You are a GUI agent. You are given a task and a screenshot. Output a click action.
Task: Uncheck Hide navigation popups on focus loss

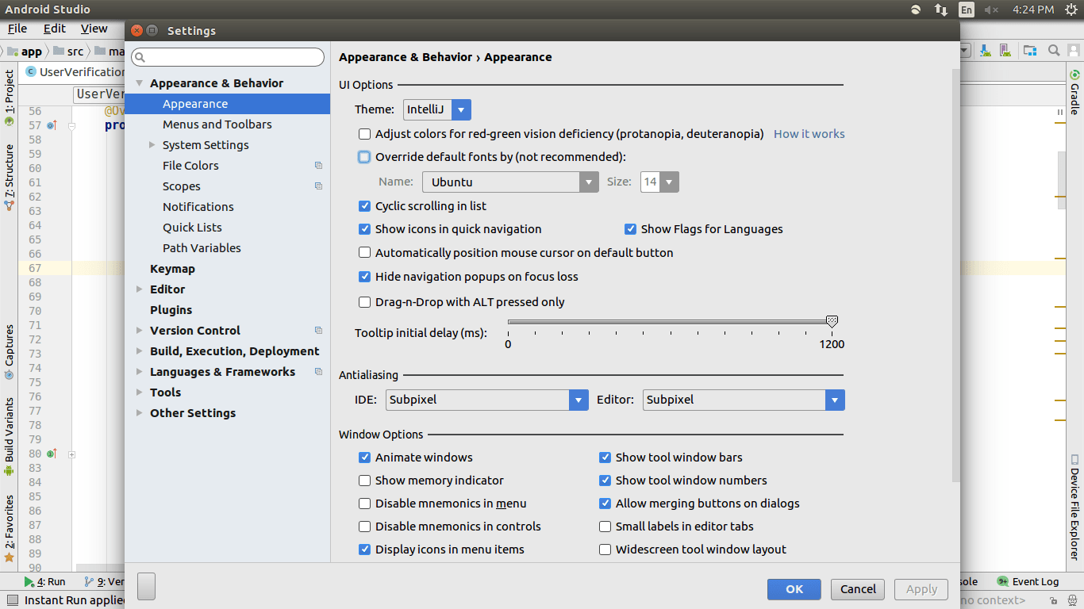click(364, 277)
